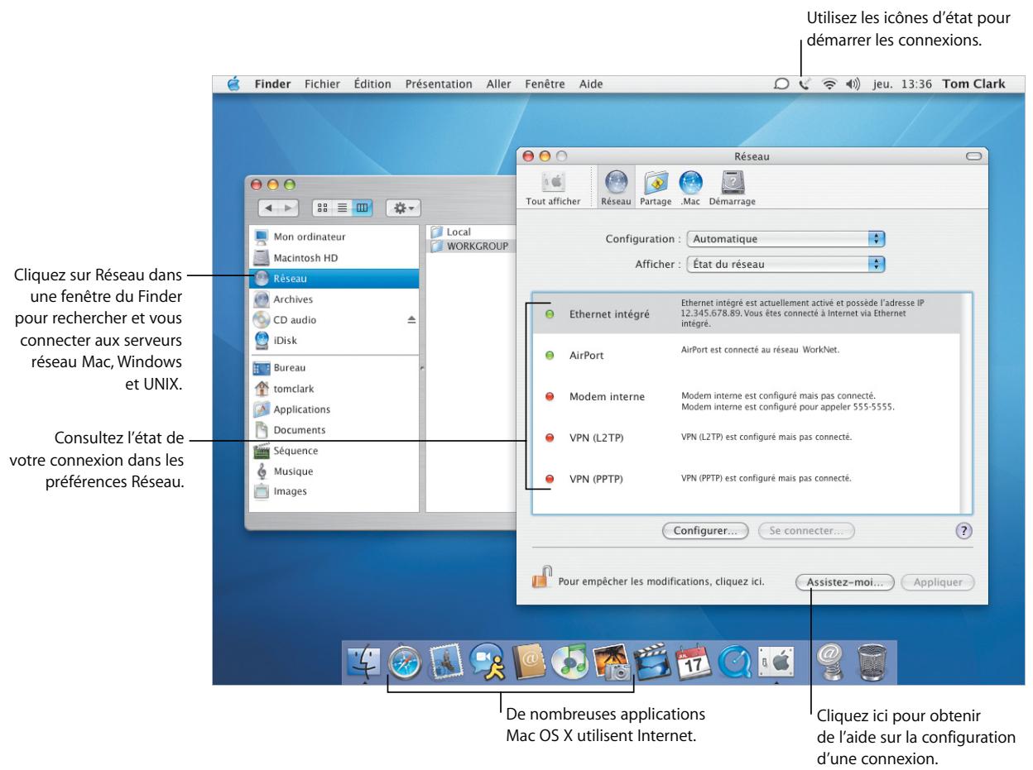
Task: Select the VPN (PPTP) row
Action: pyautogui.click(x=746, y=478)
